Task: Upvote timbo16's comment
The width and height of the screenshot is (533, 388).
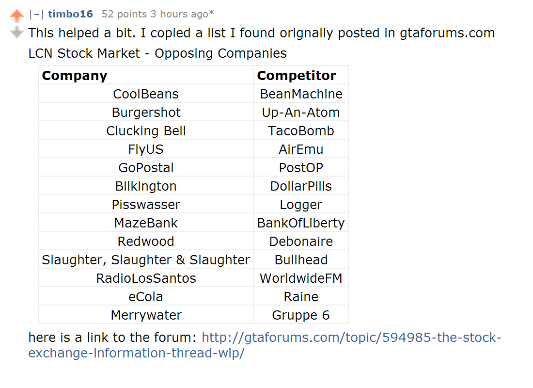Action: coord(17,16)
